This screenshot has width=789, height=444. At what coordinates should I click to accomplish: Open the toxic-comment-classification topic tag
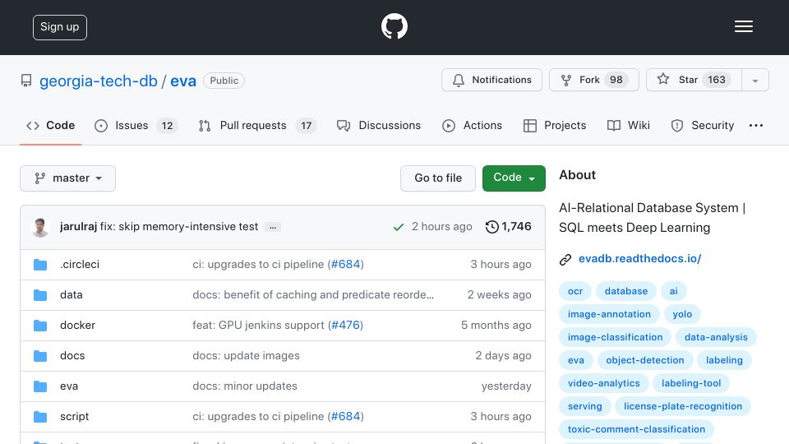636,429
